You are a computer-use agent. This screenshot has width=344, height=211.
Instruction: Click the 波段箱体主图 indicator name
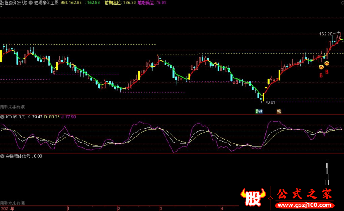coord(46,3)
